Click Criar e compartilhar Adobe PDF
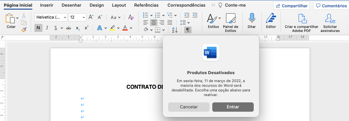Image resolution: width=349 pixels, height=121 pixels. 302,23
